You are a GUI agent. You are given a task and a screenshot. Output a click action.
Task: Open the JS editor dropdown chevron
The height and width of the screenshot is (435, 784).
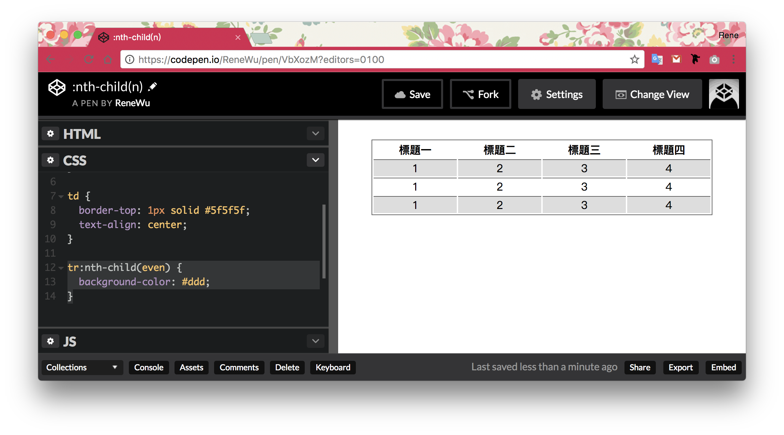tap(315, 341)
